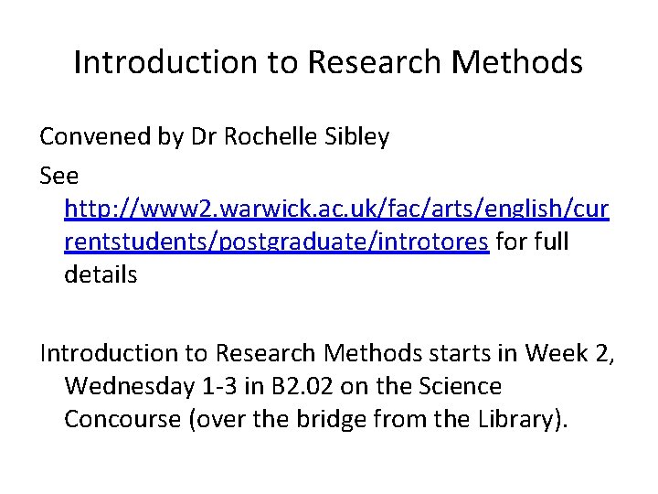This screenshot has width=658, height=494.
Task: Select the 'Introduction to Research Methods' slide title
Action: coord(328,62)
